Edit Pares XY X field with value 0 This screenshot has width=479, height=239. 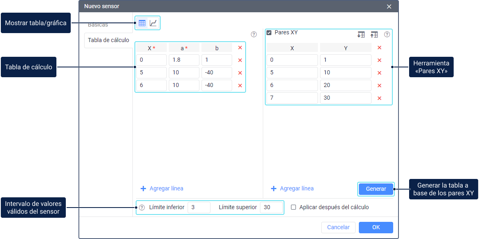pyautogui.click(x=292, y=60)
